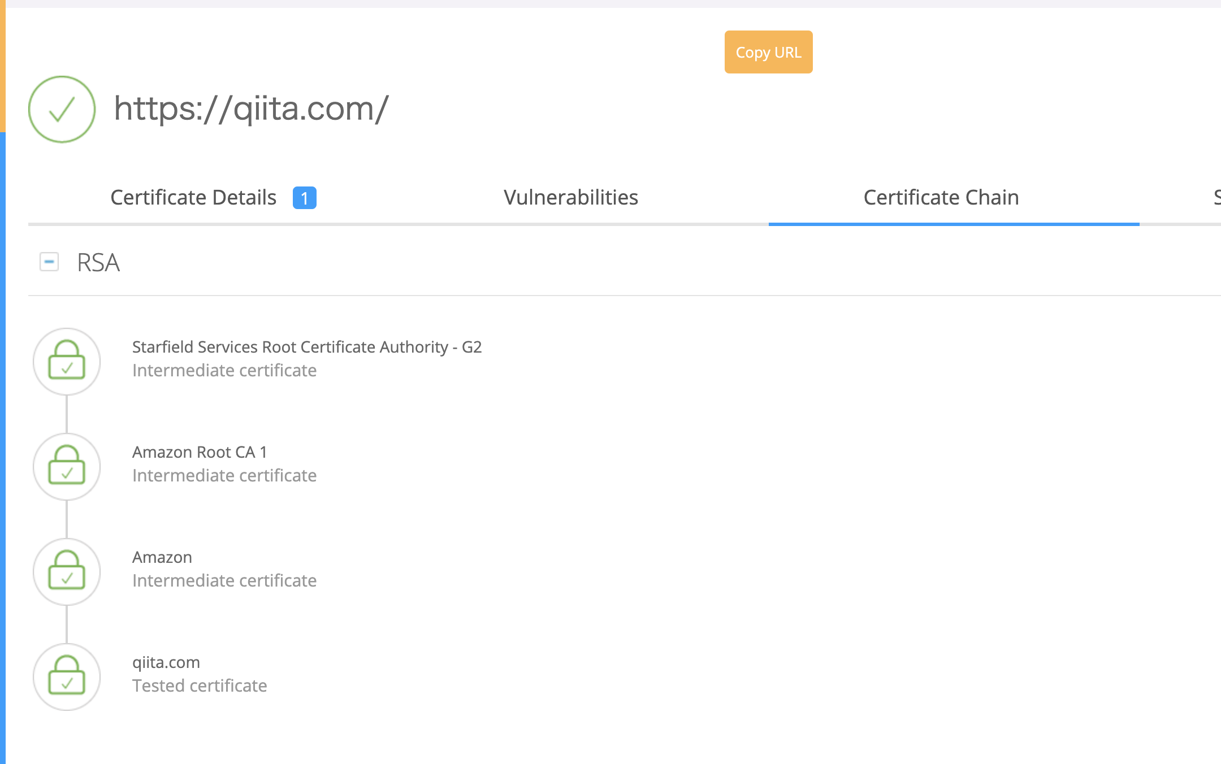Click Intermediate certificate label under Starfield
Viewport: 1221px width, 764px height.
(x=224, y=371)
